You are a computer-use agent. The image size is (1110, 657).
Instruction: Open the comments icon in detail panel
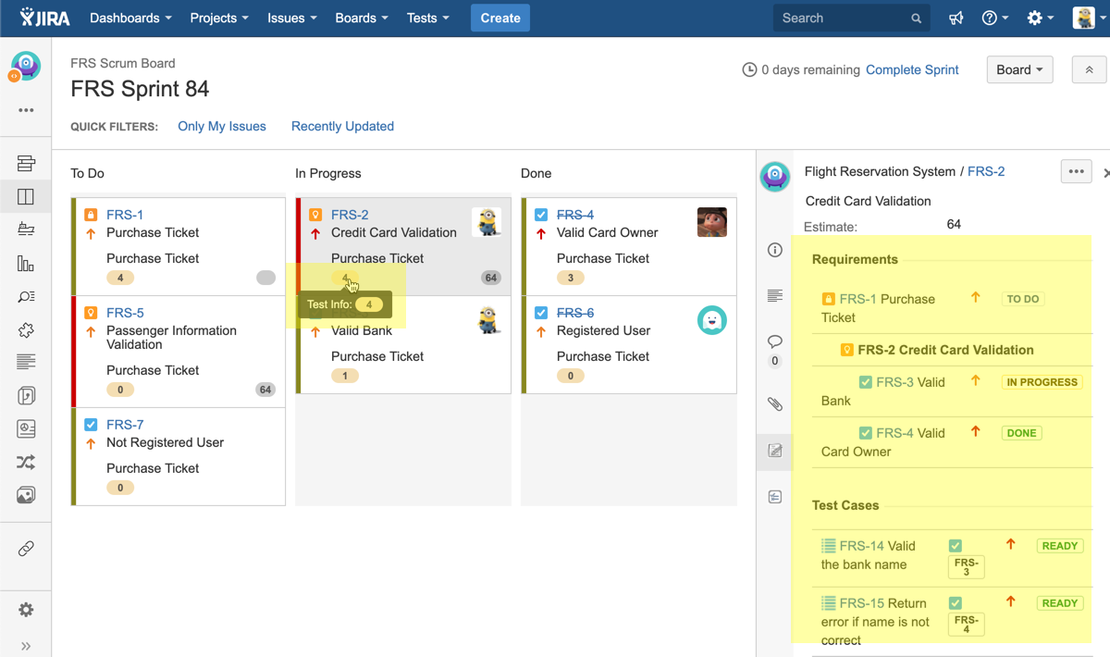(x=775, y=341)
